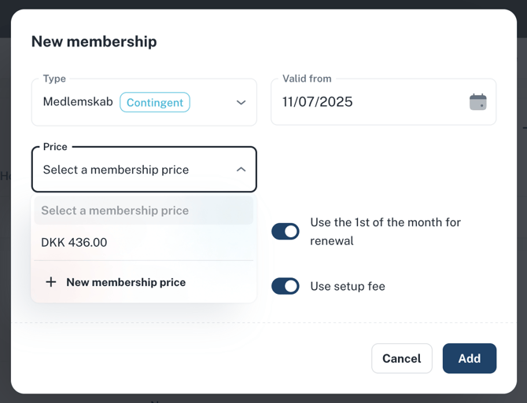This screenshot has width=527, height=403.
Task: Click the 'Price' field label
Action: 55,147
